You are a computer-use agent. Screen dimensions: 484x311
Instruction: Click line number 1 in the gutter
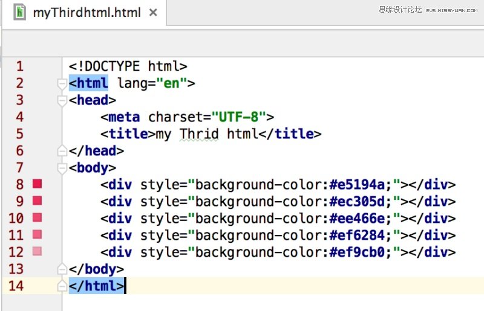pos(20,66)
